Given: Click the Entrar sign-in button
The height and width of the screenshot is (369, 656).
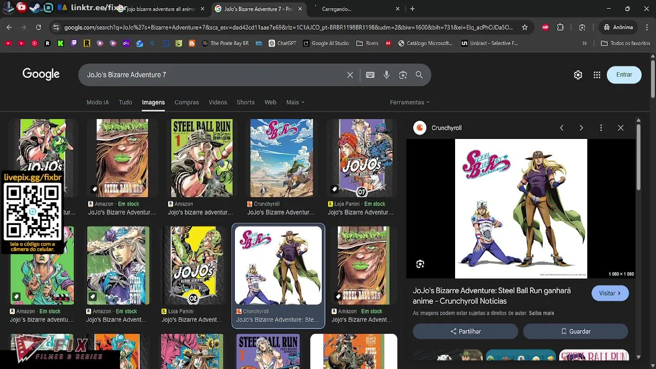Looking at the screenshot, I should click(624, 75).
